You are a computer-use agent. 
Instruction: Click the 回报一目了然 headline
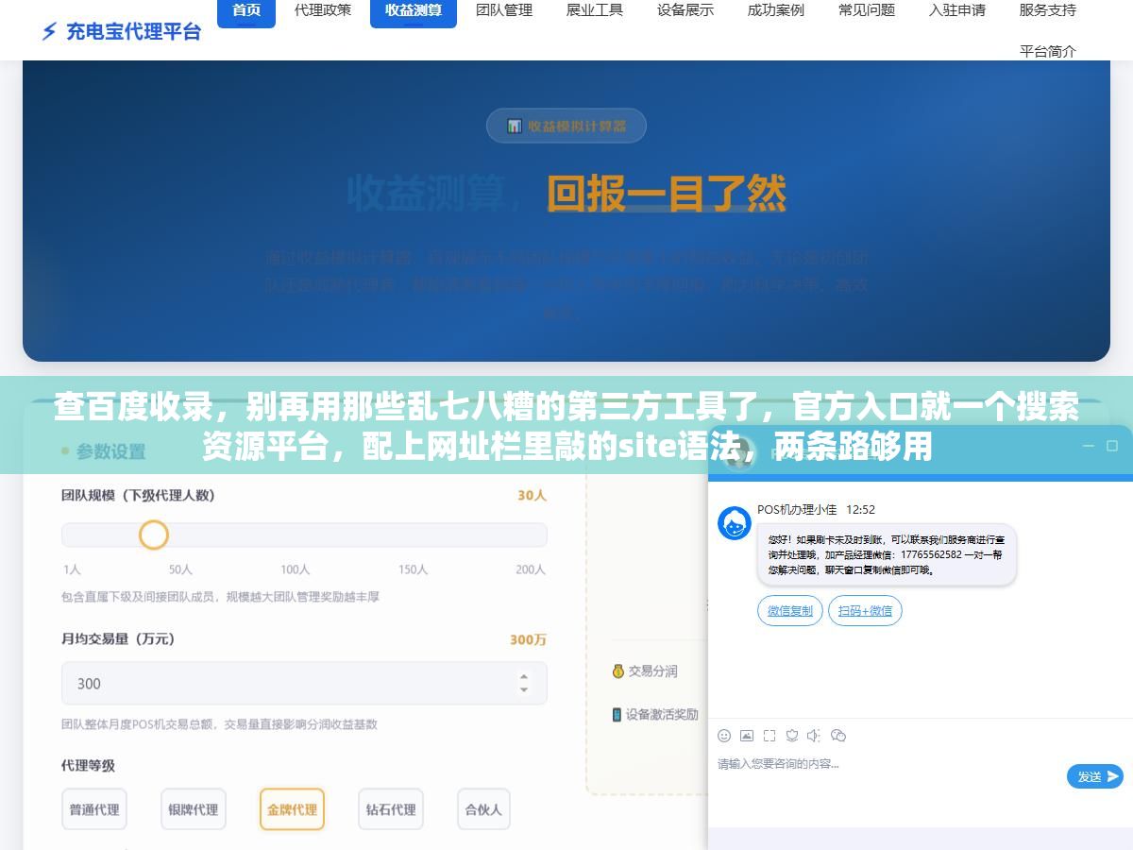click(667, 194)
